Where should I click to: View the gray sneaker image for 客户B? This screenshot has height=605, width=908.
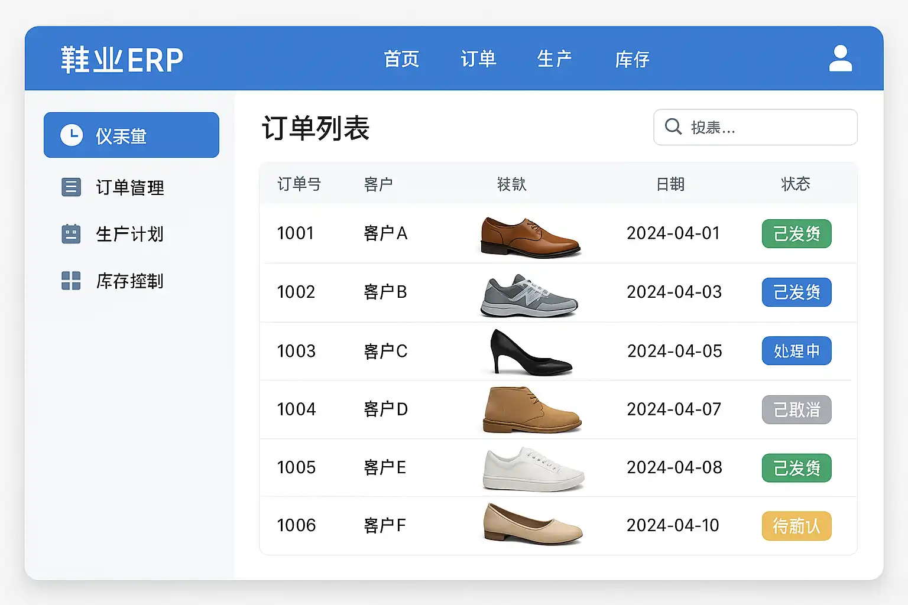pos(529,295)
